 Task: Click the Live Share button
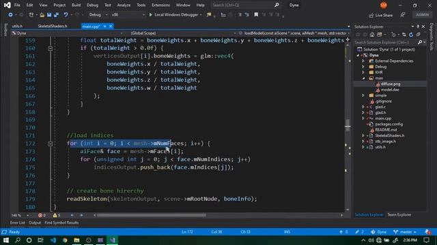click(381, 15)
